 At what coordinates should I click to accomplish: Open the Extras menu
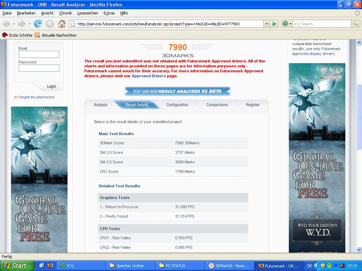109,13
